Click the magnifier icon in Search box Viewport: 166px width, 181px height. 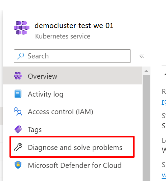[x=21, y=56]
